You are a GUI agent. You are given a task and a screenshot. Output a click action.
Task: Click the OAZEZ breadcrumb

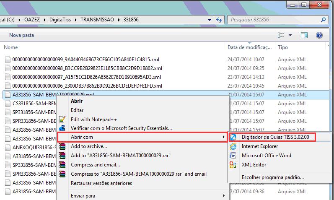point(32,20)
